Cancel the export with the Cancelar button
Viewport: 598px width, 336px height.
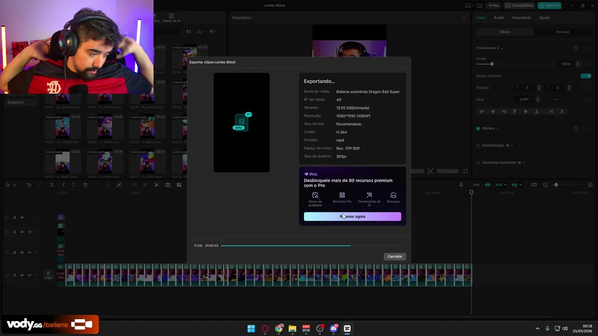coord(395,256)
